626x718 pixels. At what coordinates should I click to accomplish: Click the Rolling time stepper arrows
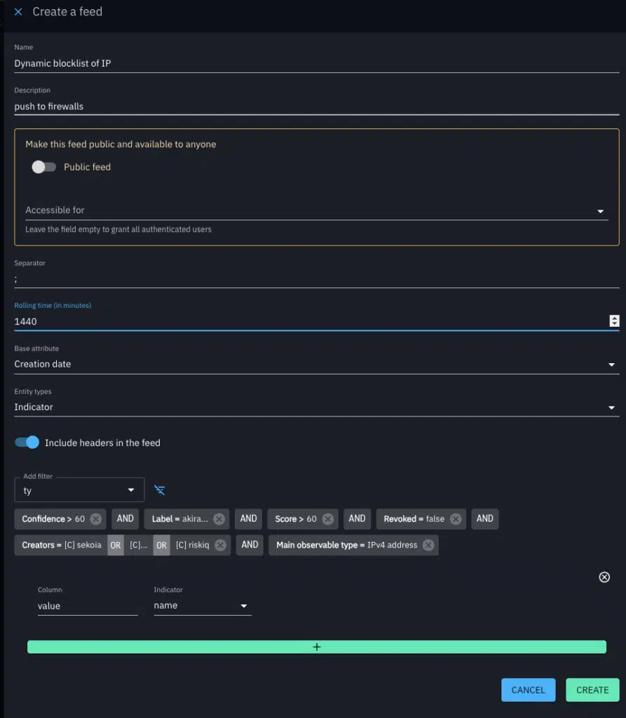pos(614,321)
